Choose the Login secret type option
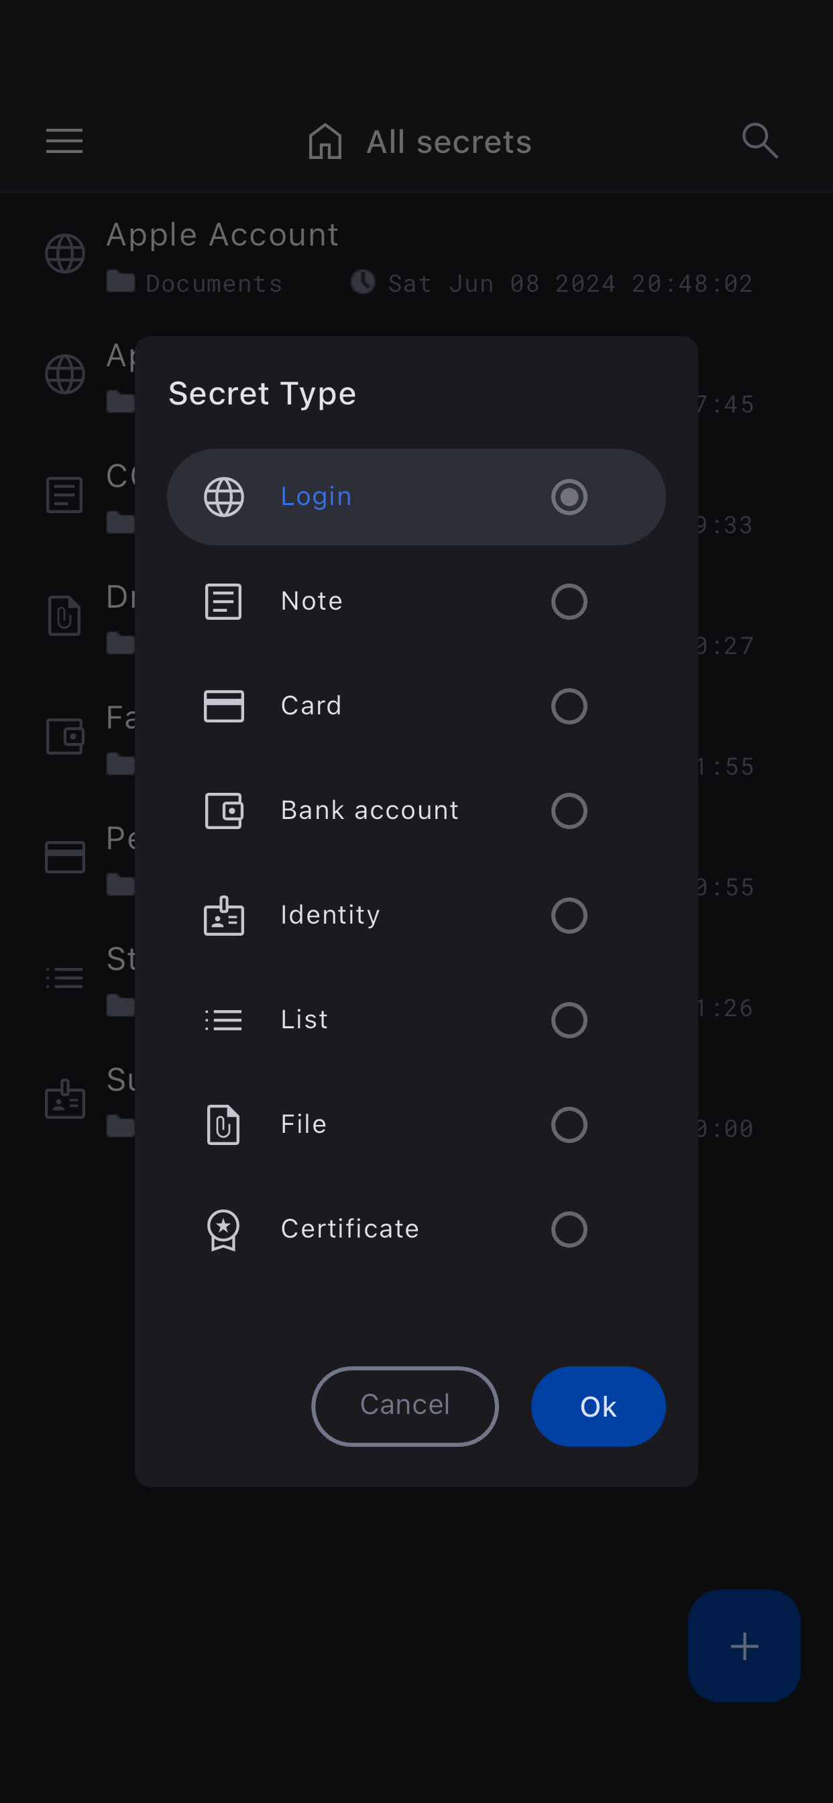This screenshot has width=833, height=1803. tap(416, 497)
